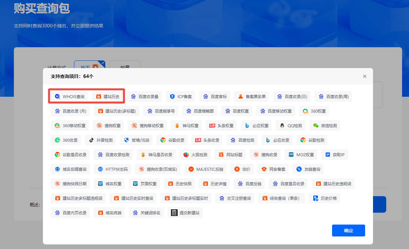Click the 必应收录 label
Viewport: 409px width, 249px height.
(x=281, y=140)
